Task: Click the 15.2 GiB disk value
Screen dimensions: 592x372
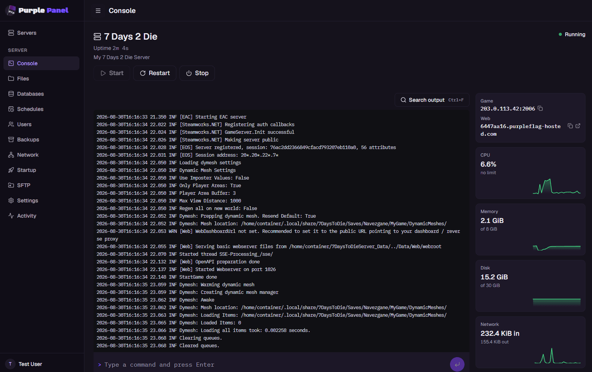Action: 494,277
